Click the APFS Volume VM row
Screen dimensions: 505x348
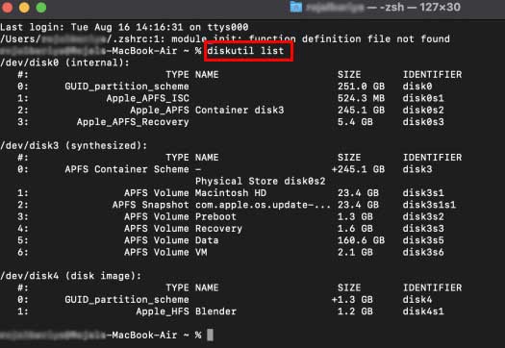click(231, 252)
